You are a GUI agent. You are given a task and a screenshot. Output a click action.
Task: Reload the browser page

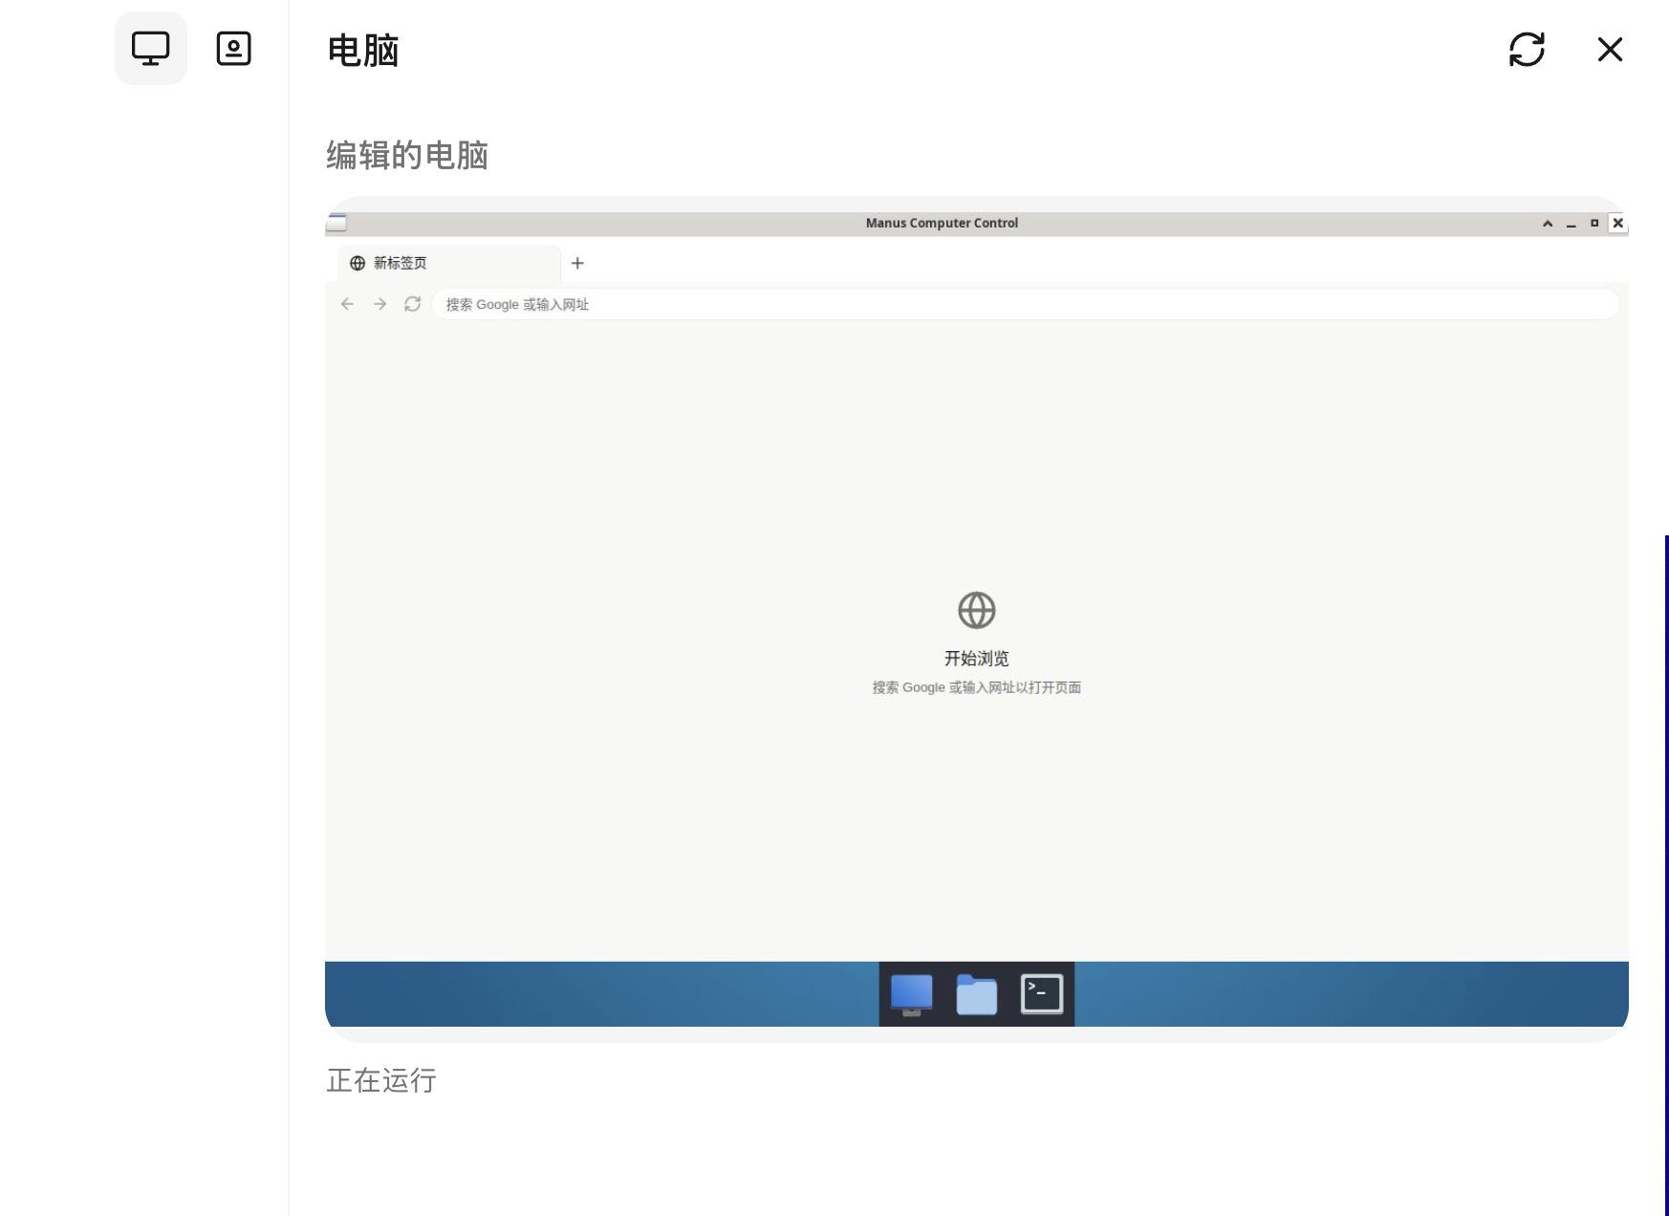point(412,304)
